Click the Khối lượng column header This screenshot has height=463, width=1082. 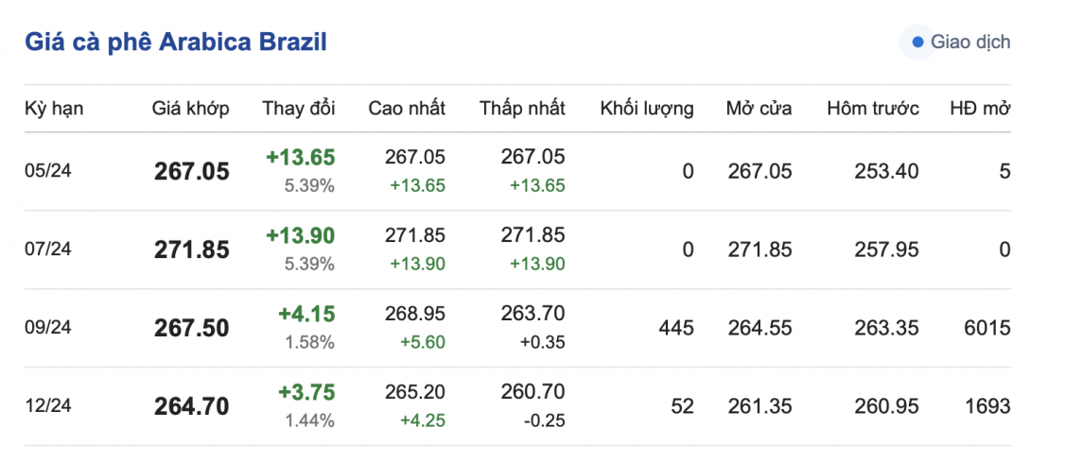coord(646,109)
